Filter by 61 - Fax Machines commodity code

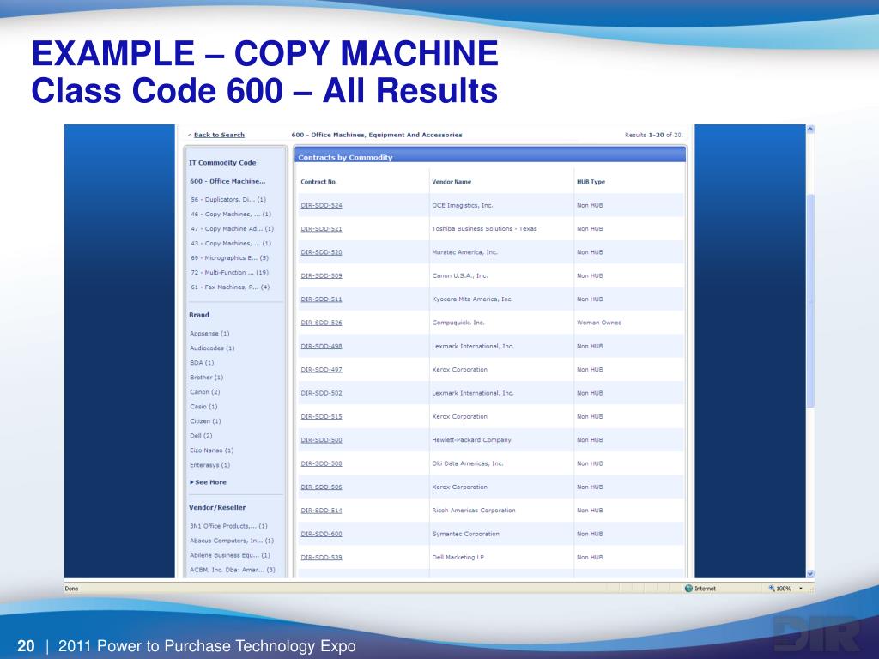[x=230, y=287]
